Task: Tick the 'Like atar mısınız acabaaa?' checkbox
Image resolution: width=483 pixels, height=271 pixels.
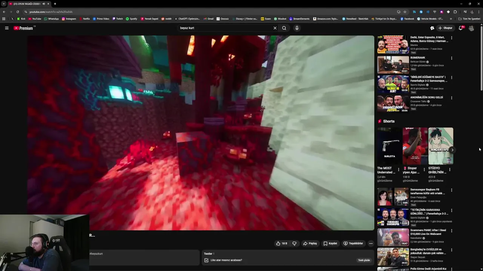Action: point(206,260)
